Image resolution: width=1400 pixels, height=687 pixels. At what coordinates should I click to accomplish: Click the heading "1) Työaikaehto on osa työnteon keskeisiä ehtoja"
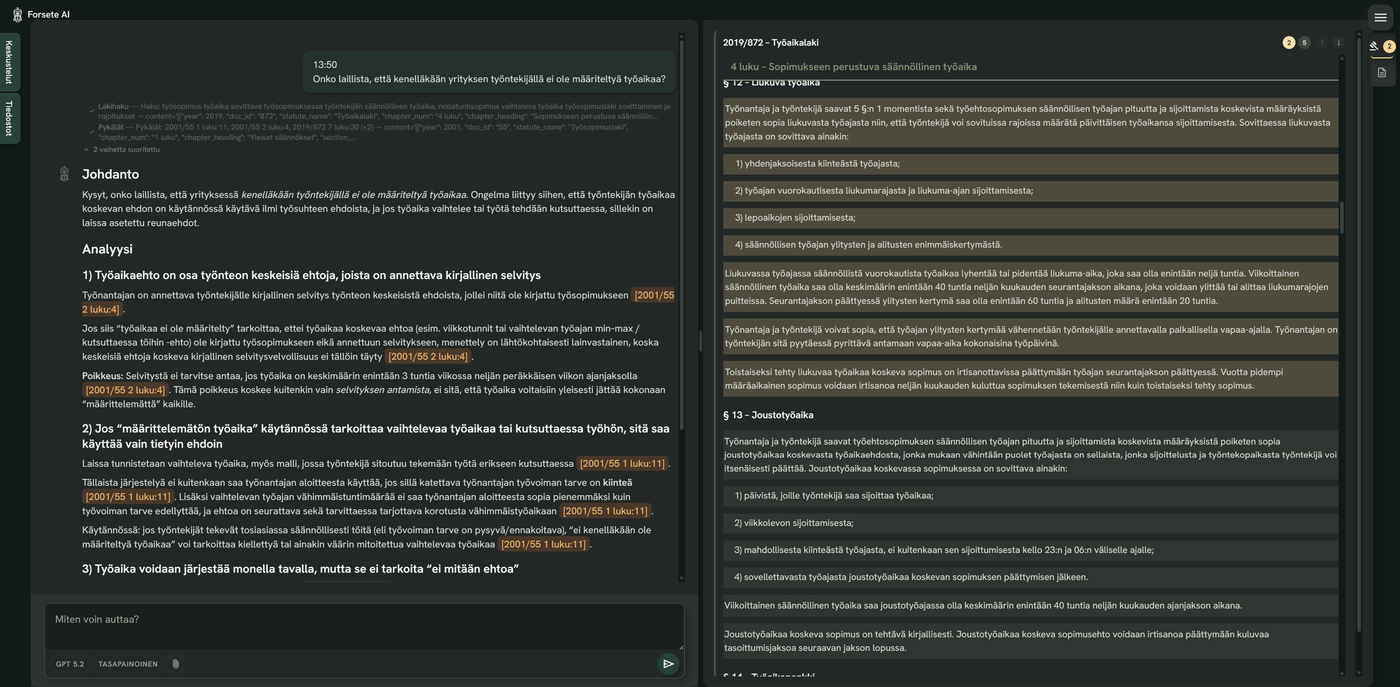pyautogui.click(x=311, y=275)
